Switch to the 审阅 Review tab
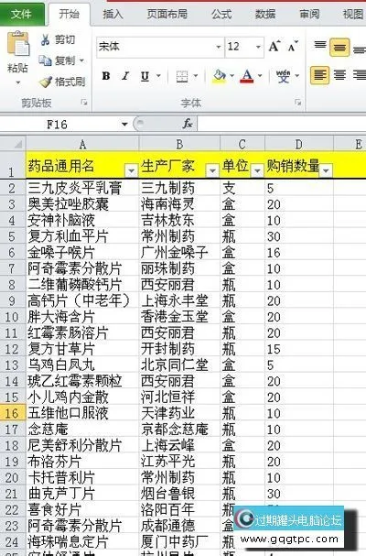Image resolution: width=366 pixels, height=556 pixels. click(309, 14)
